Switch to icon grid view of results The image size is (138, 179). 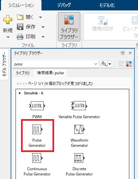click(129, 64)
